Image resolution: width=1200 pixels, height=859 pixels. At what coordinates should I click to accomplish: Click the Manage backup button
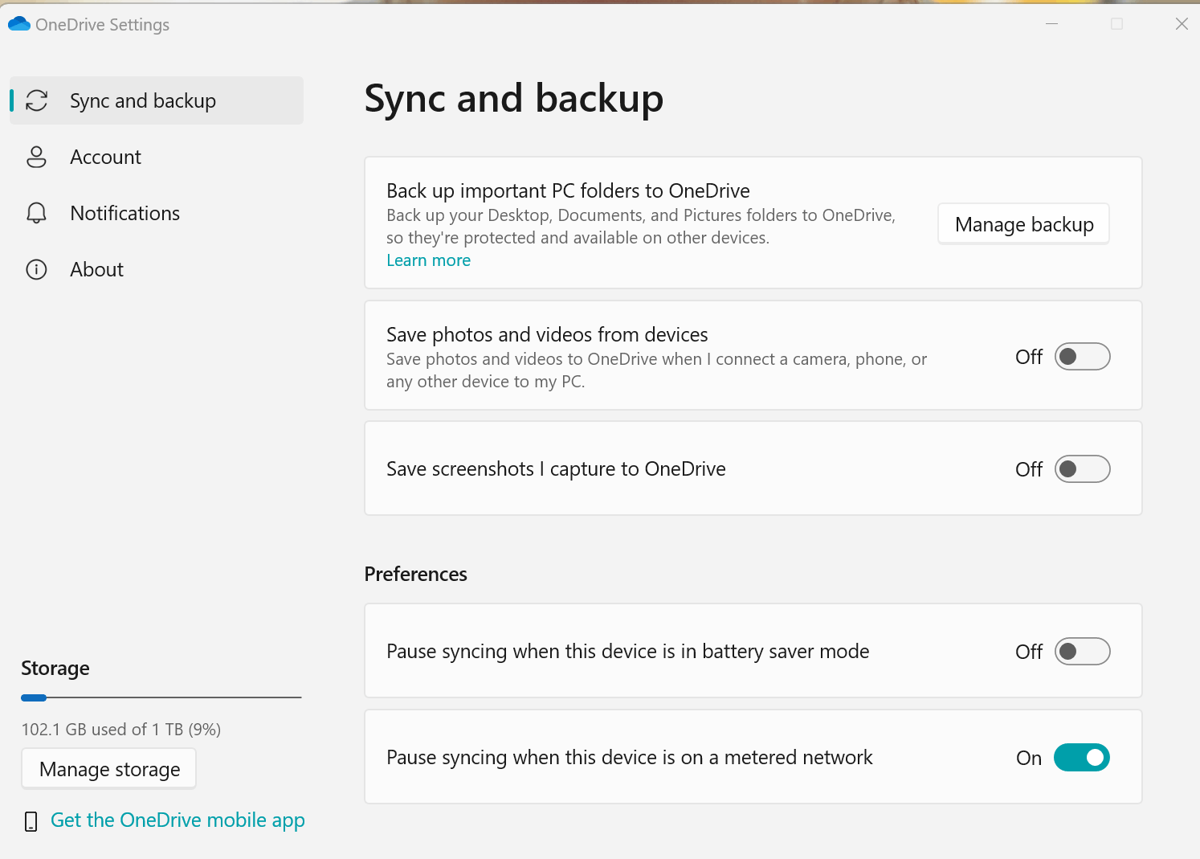click(x=1024, y=224)
